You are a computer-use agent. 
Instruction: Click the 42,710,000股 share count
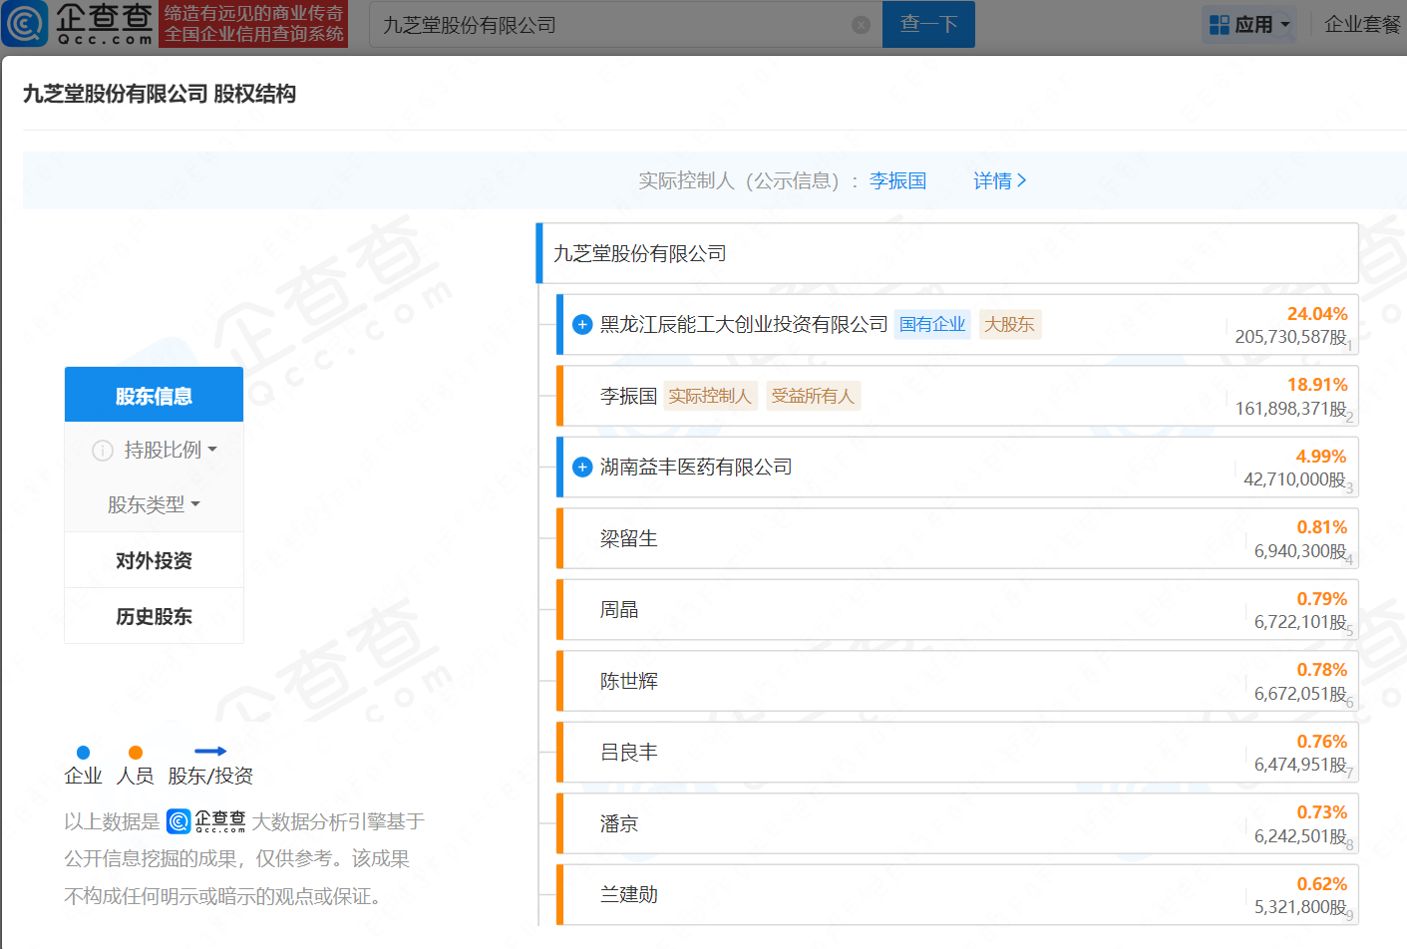1294,480
